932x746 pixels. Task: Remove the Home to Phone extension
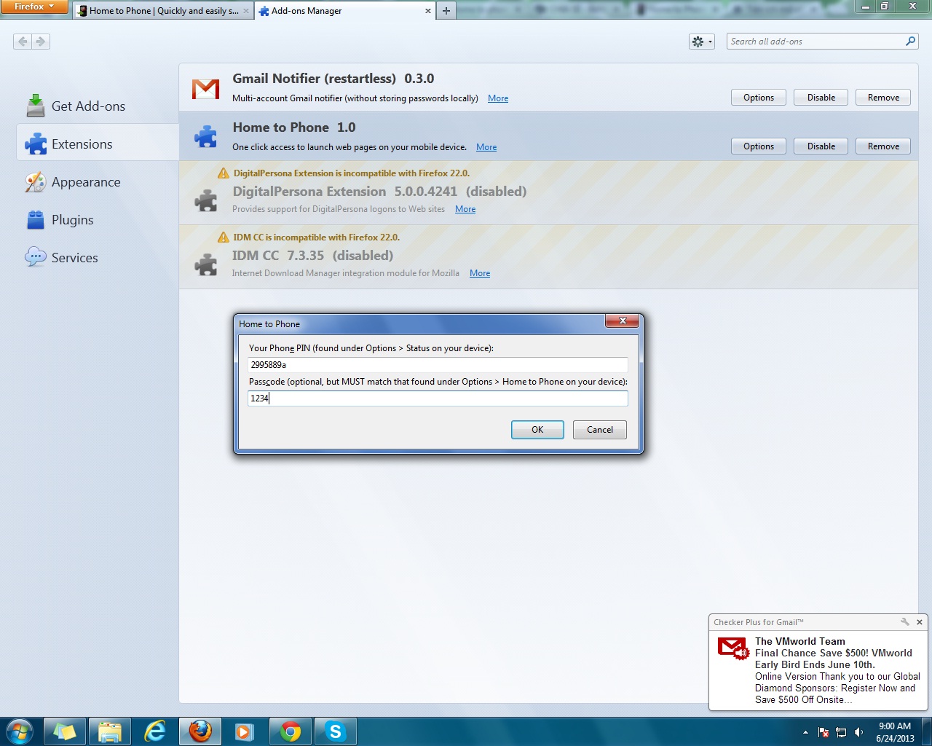coord(883,146)
